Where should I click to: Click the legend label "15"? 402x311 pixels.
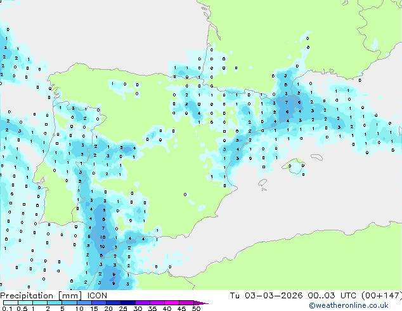[x=94, y=308]
